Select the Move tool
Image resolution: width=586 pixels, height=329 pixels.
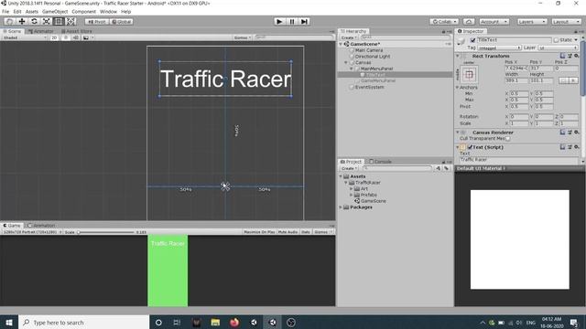click(x=22, y=22)
